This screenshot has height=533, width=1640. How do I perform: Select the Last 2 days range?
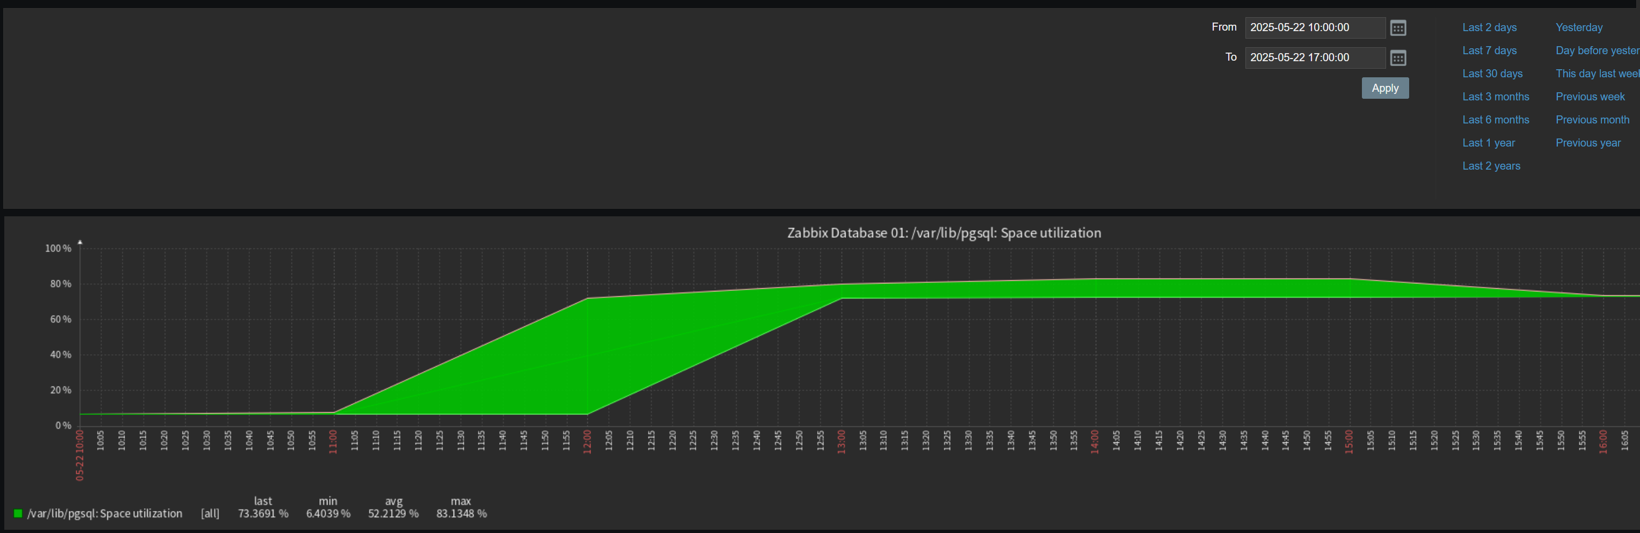click(x=1489, y=27)
